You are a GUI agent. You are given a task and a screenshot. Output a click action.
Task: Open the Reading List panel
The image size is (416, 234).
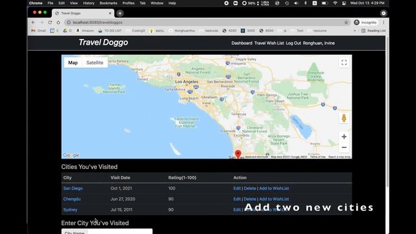[374, 31]
